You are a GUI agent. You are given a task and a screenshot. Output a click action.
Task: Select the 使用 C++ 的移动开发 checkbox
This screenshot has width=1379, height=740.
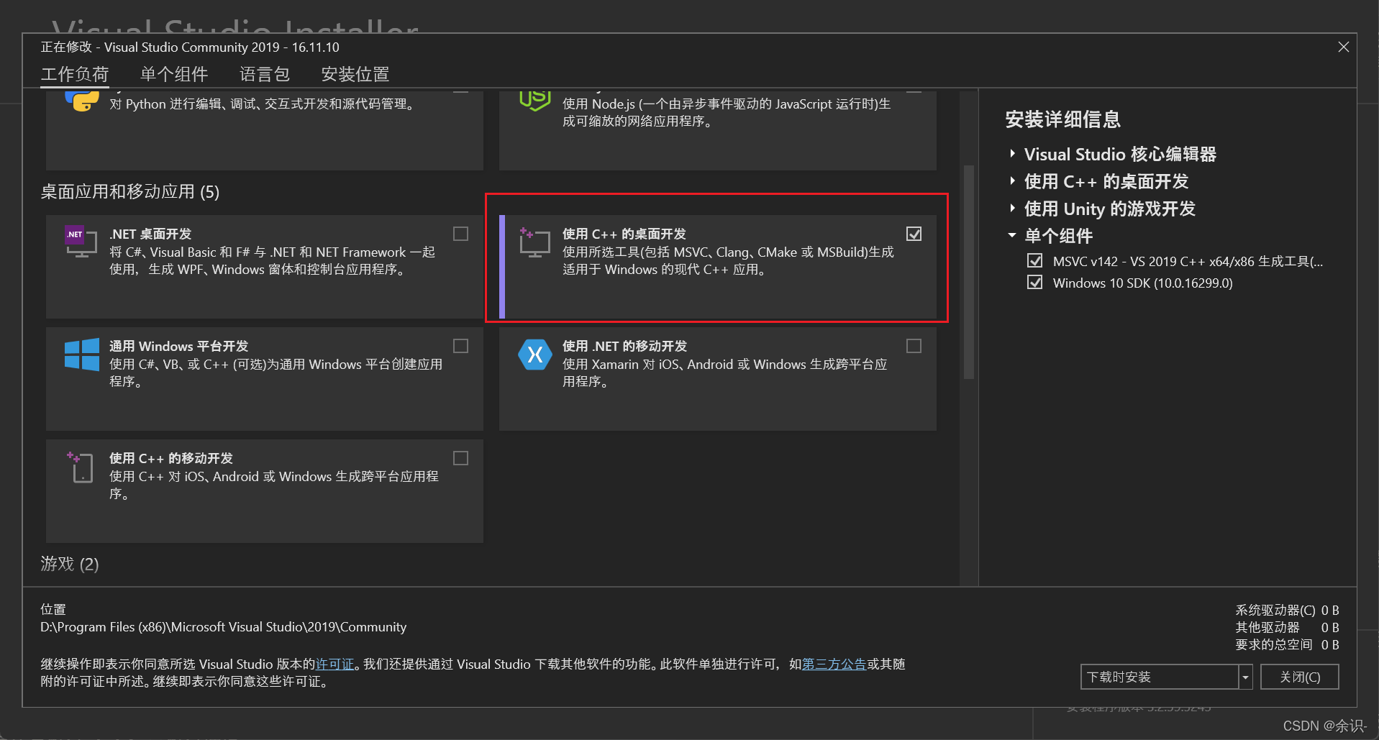coord(460,458)
